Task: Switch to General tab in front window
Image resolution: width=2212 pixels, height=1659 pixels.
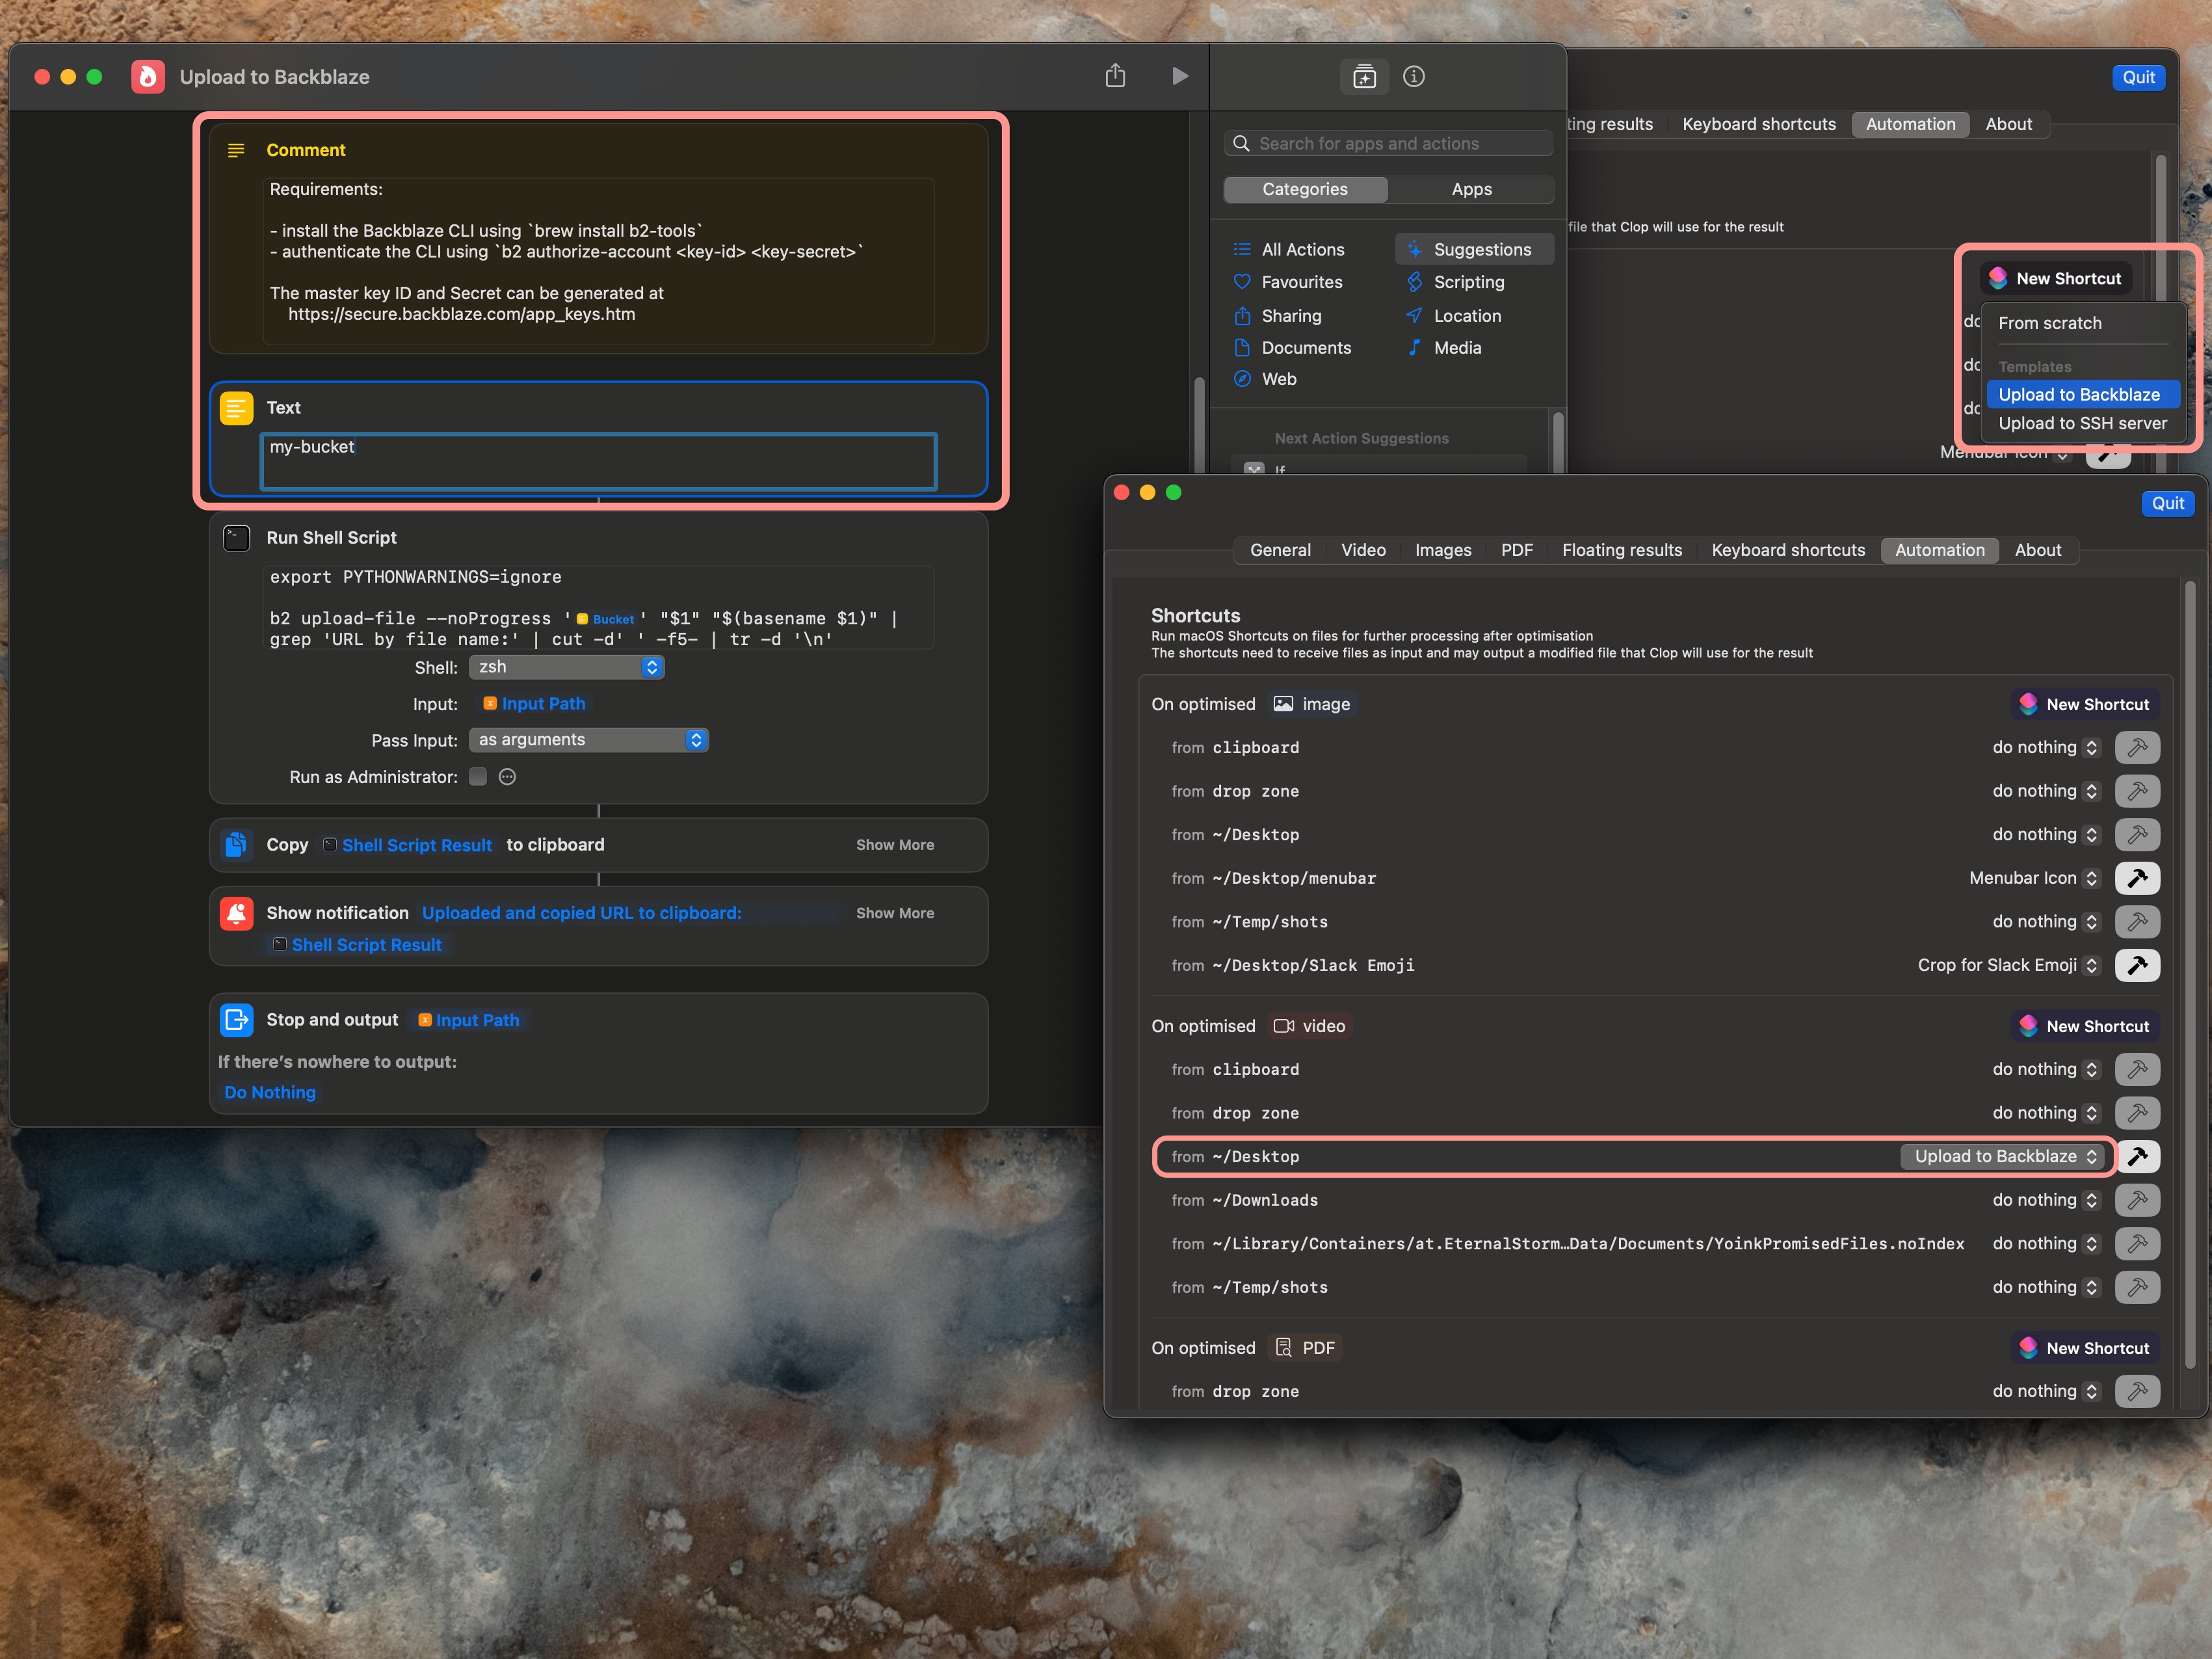Action: point(1280,550)
